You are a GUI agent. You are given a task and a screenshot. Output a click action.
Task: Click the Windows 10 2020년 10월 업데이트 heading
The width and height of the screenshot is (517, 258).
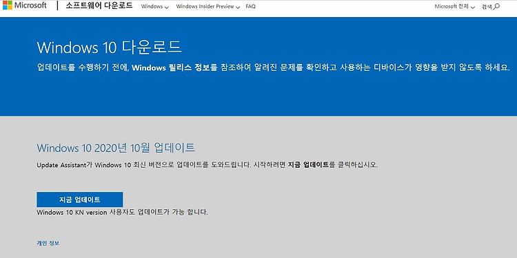116,148
